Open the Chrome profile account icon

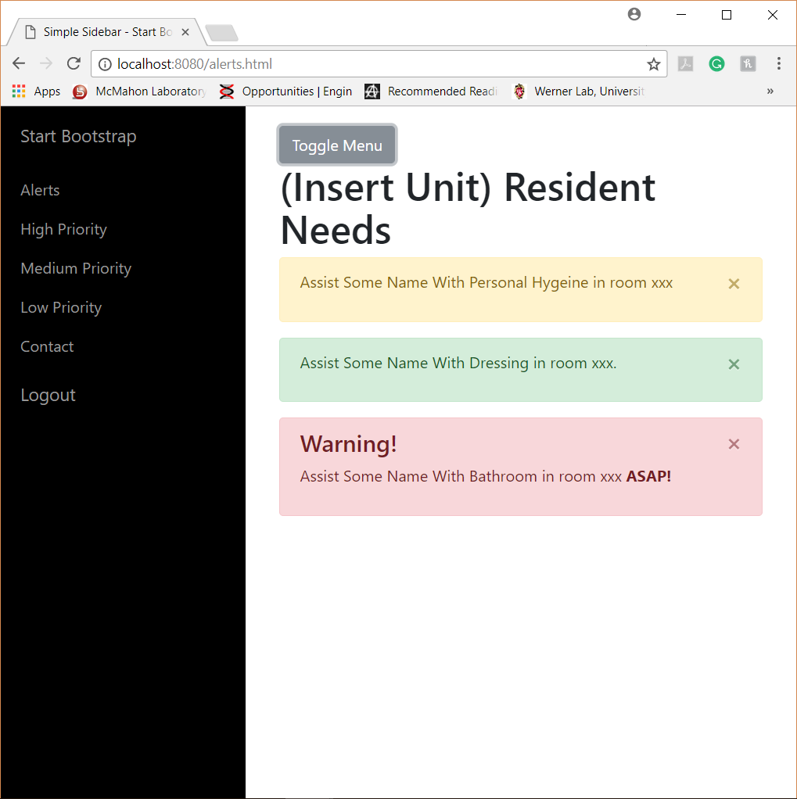(634, 14)
